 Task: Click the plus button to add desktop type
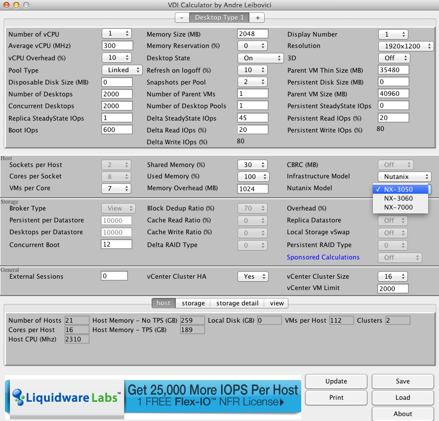(x=258, y=18)
